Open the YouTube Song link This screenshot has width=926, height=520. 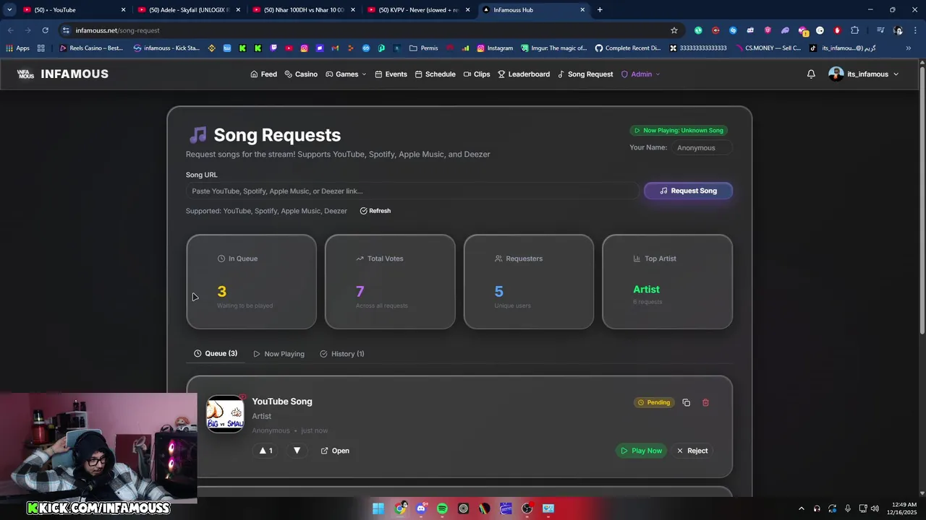click(x=335, y=451)
